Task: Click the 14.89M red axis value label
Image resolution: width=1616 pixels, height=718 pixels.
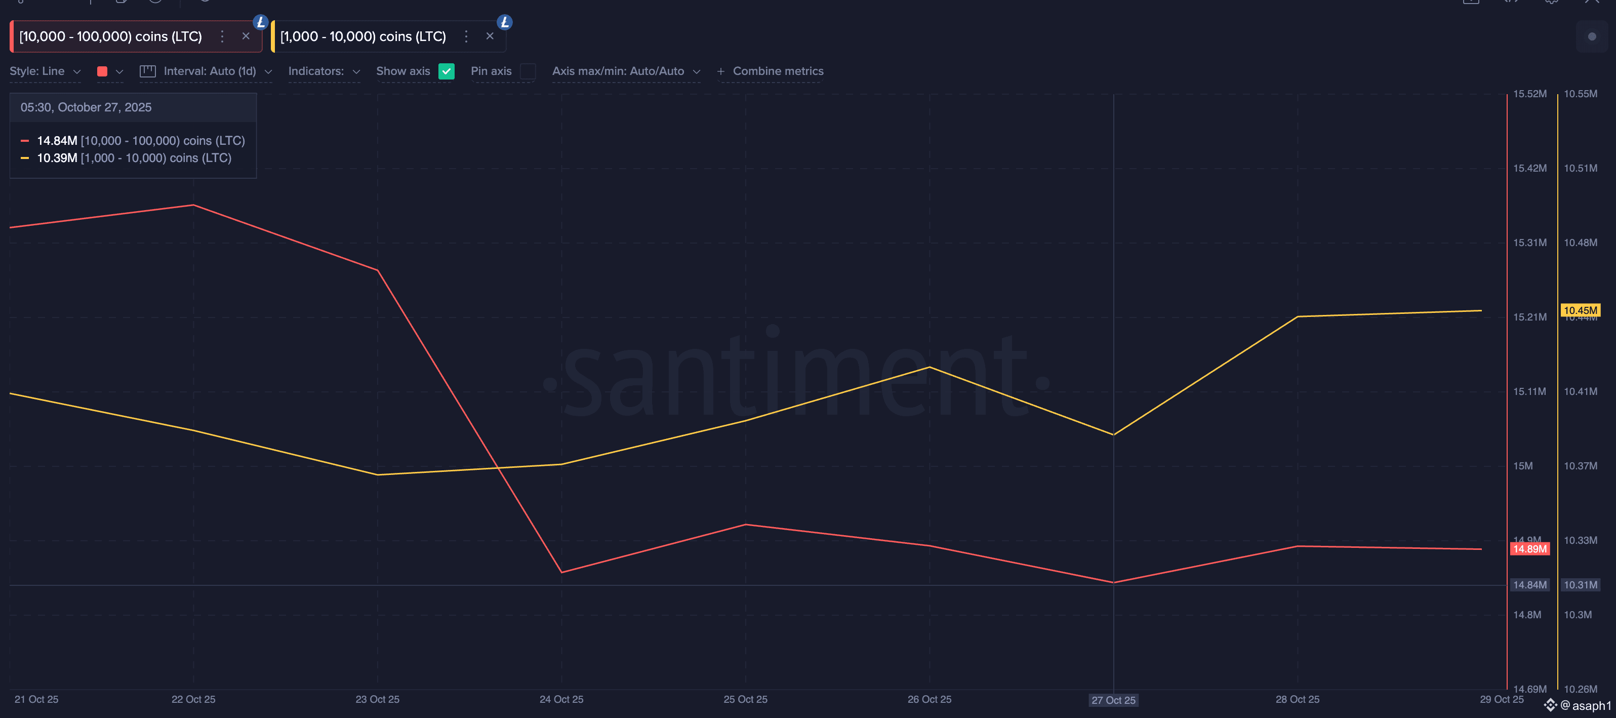Action: click(x=1529, y=549)
